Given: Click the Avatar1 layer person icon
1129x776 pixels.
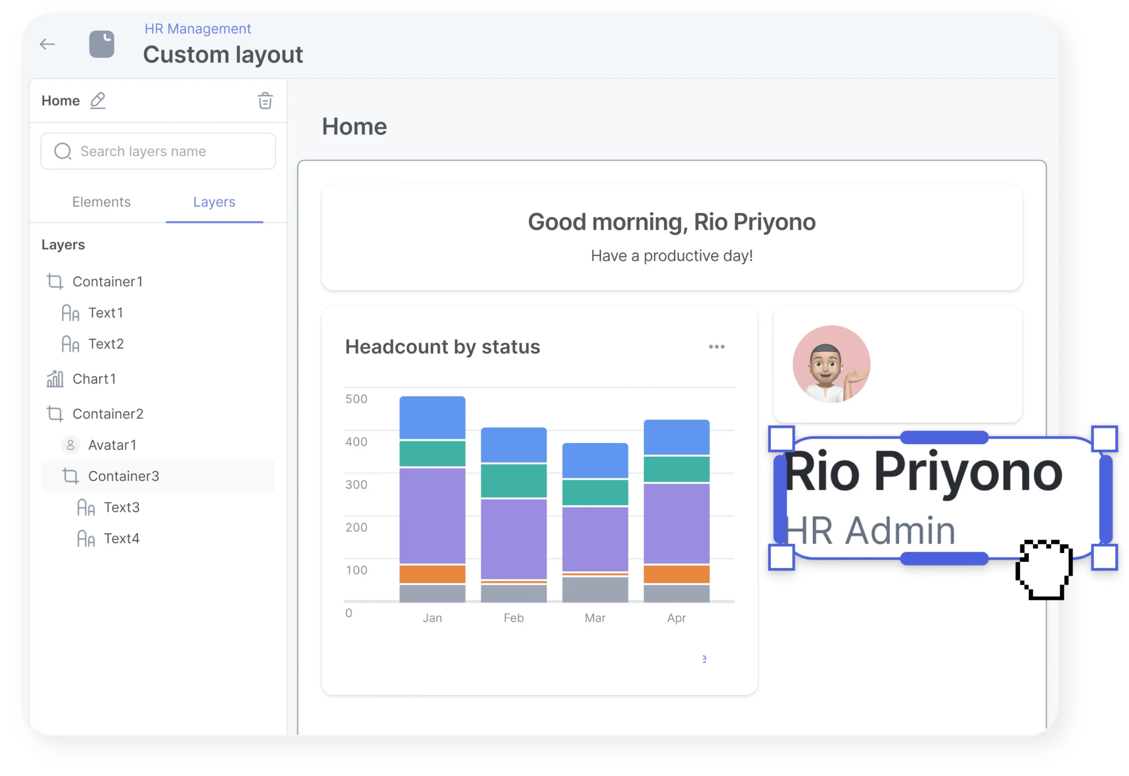Looking at the screenshot, I should click(x=71, y=445).
